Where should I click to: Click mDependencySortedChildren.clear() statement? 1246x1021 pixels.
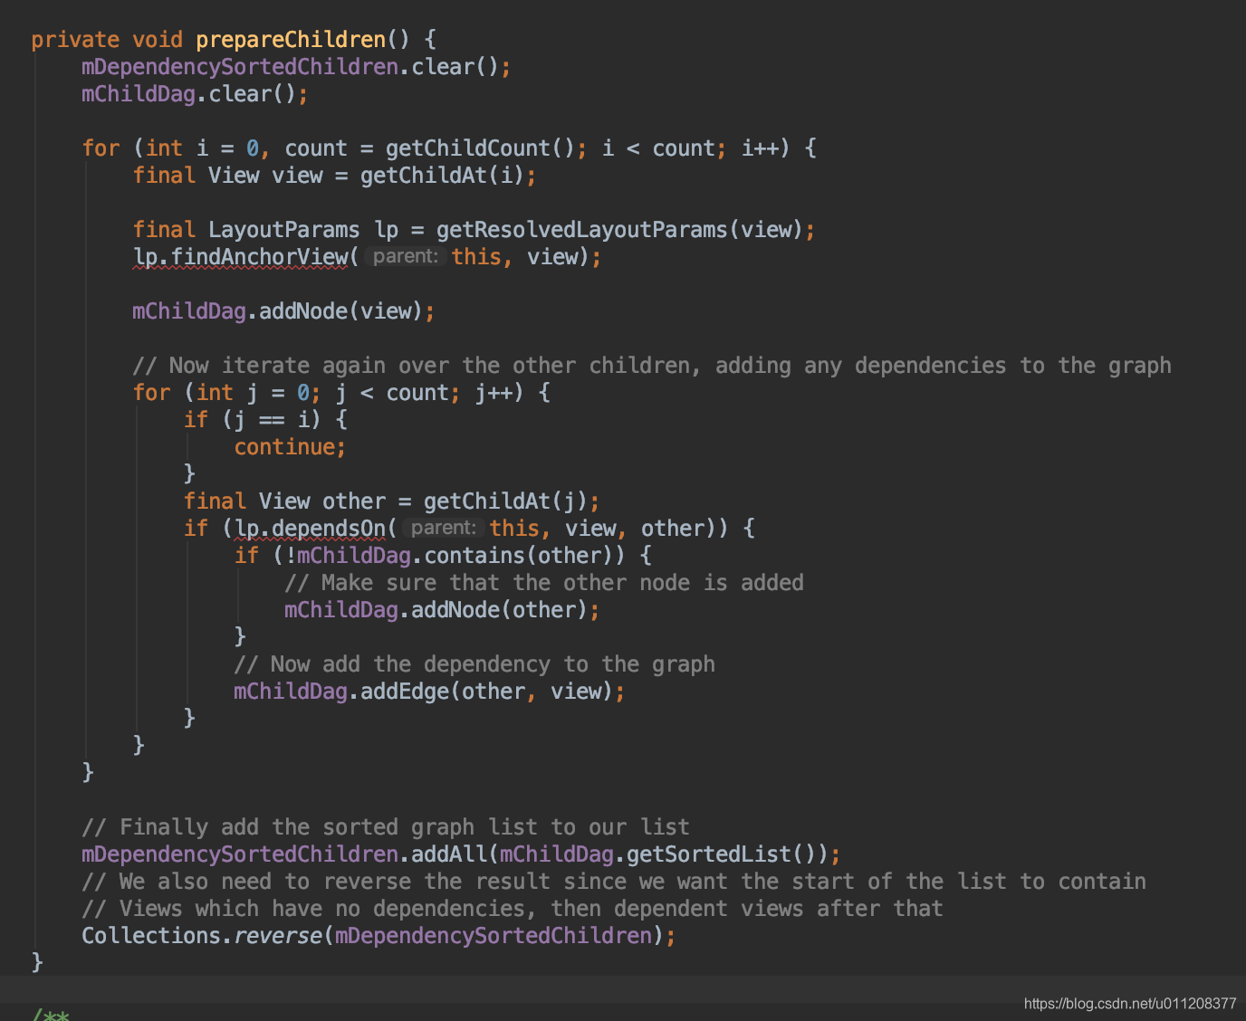click(x=296, y=67)
